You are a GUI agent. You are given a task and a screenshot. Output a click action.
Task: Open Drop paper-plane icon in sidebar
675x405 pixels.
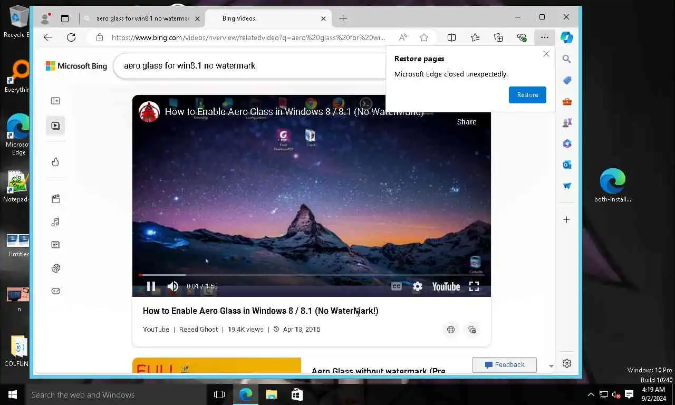coord(567,186)
